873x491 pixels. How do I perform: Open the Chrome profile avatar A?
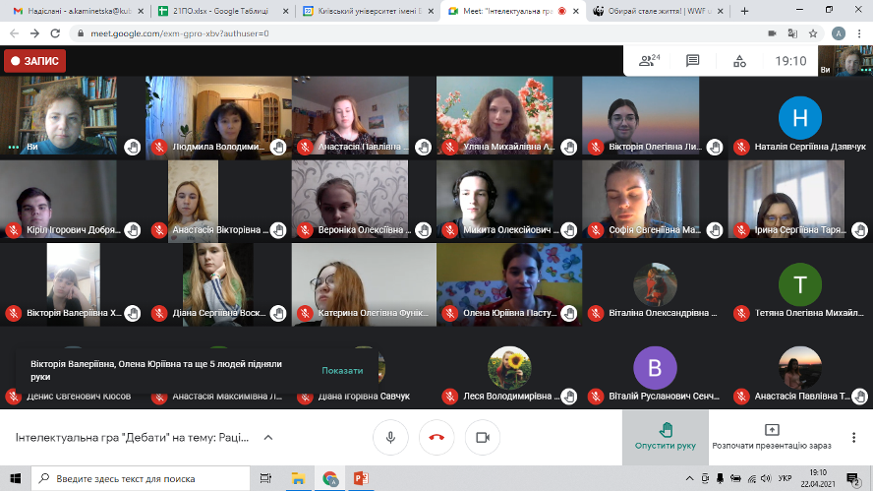click(839, 33)
